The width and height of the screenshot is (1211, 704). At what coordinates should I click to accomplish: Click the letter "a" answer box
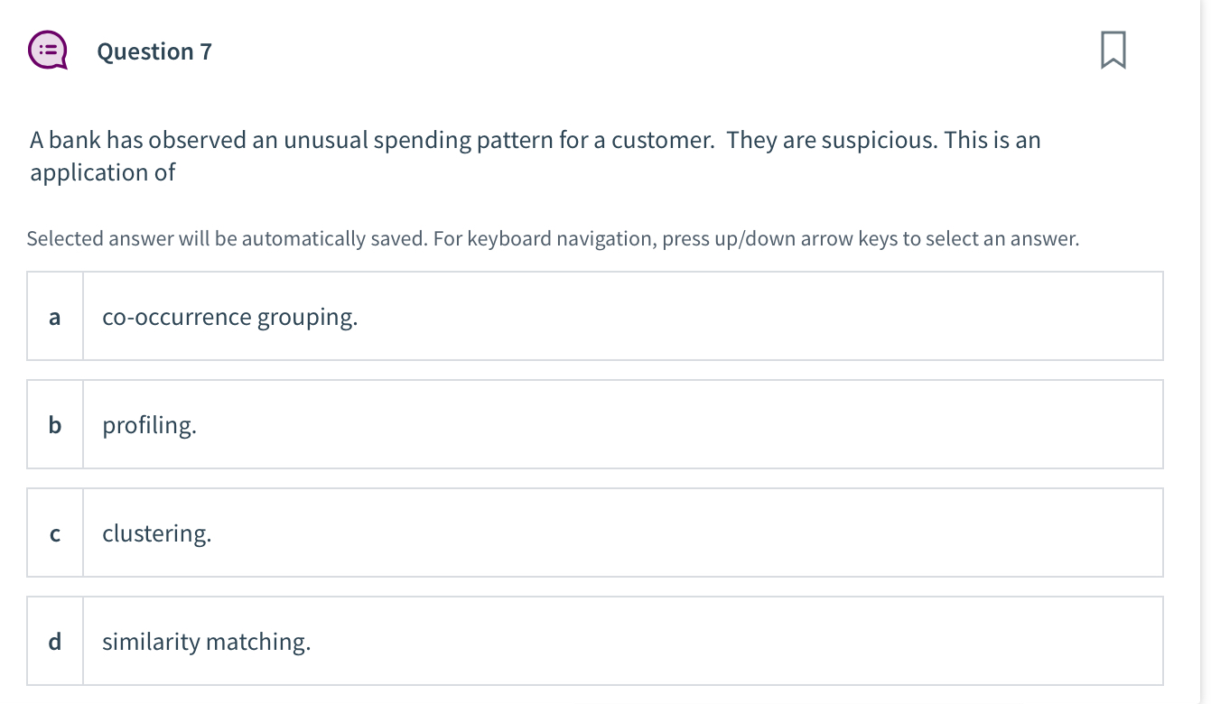coord(55,317)
